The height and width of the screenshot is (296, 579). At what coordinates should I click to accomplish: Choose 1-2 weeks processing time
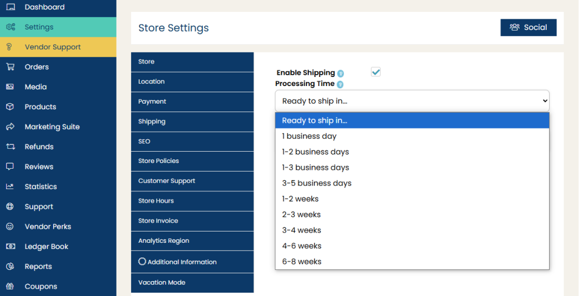pyautogui.click(x=300, y=199)
